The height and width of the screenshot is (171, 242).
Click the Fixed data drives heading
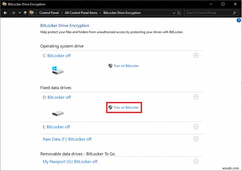tap(56, 88)
